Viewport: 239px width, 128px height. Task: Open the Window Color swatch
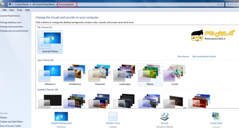113,116
